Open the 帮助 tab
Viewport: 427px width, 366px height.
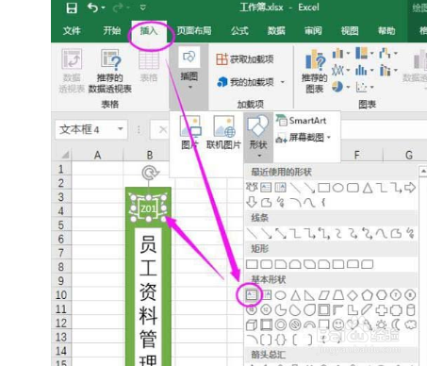[386, 30]
